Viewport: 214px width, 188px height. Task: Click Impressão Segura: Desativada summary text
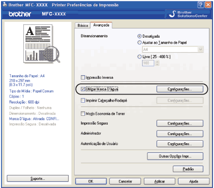(33, 124)
